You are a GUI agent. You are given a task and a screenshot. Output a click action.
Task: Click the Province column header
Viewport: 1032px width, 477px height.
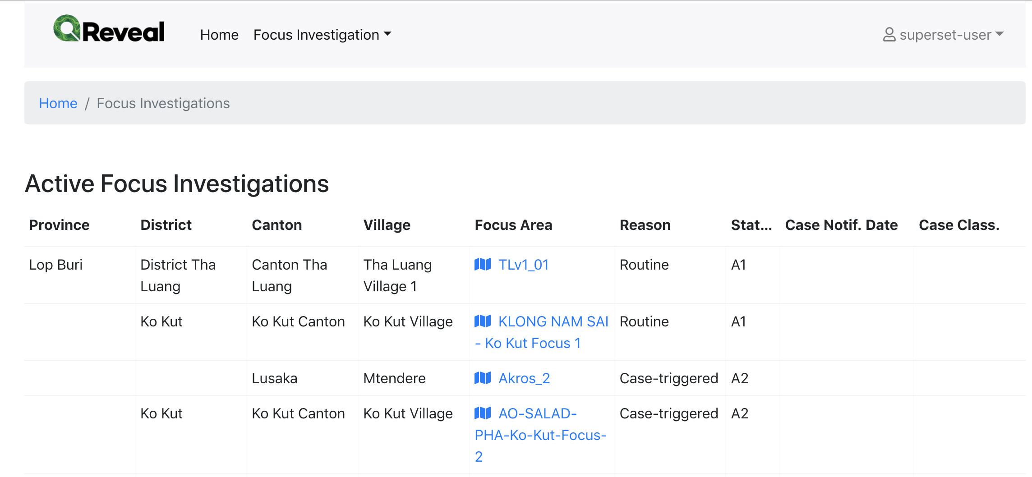[59, 225]
